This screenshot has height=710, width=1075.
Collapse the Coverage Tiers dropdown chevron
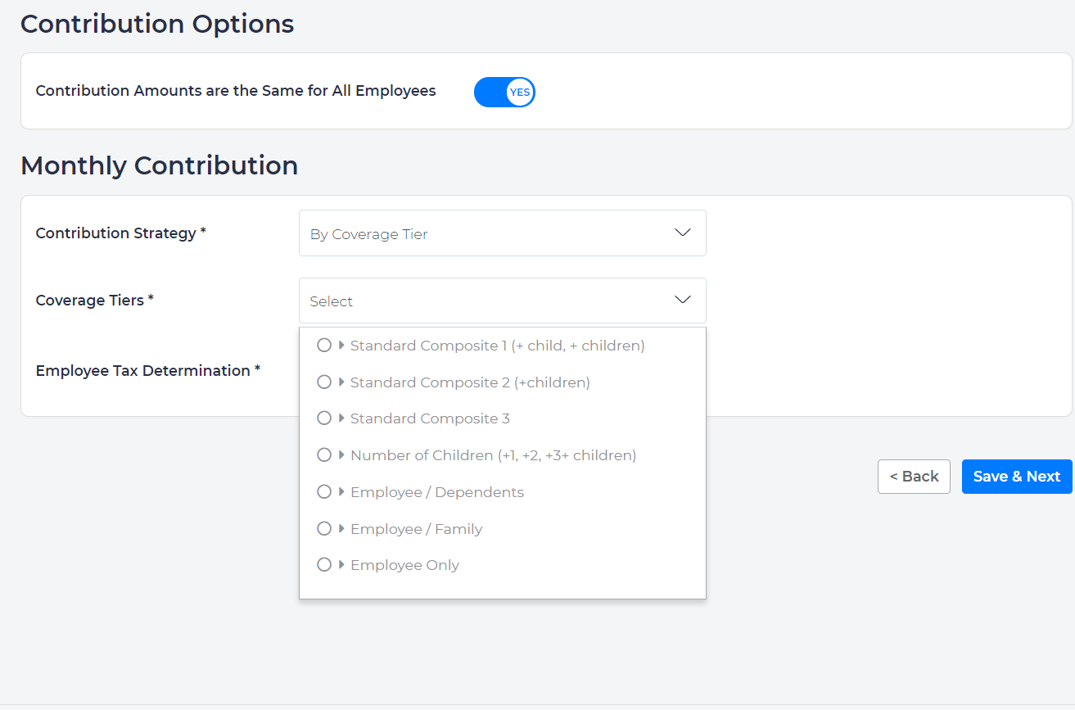coord(682,300)
